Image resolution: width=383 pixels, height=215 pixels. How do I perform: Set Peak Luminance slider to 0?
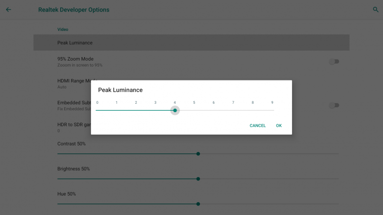(97, 110)
